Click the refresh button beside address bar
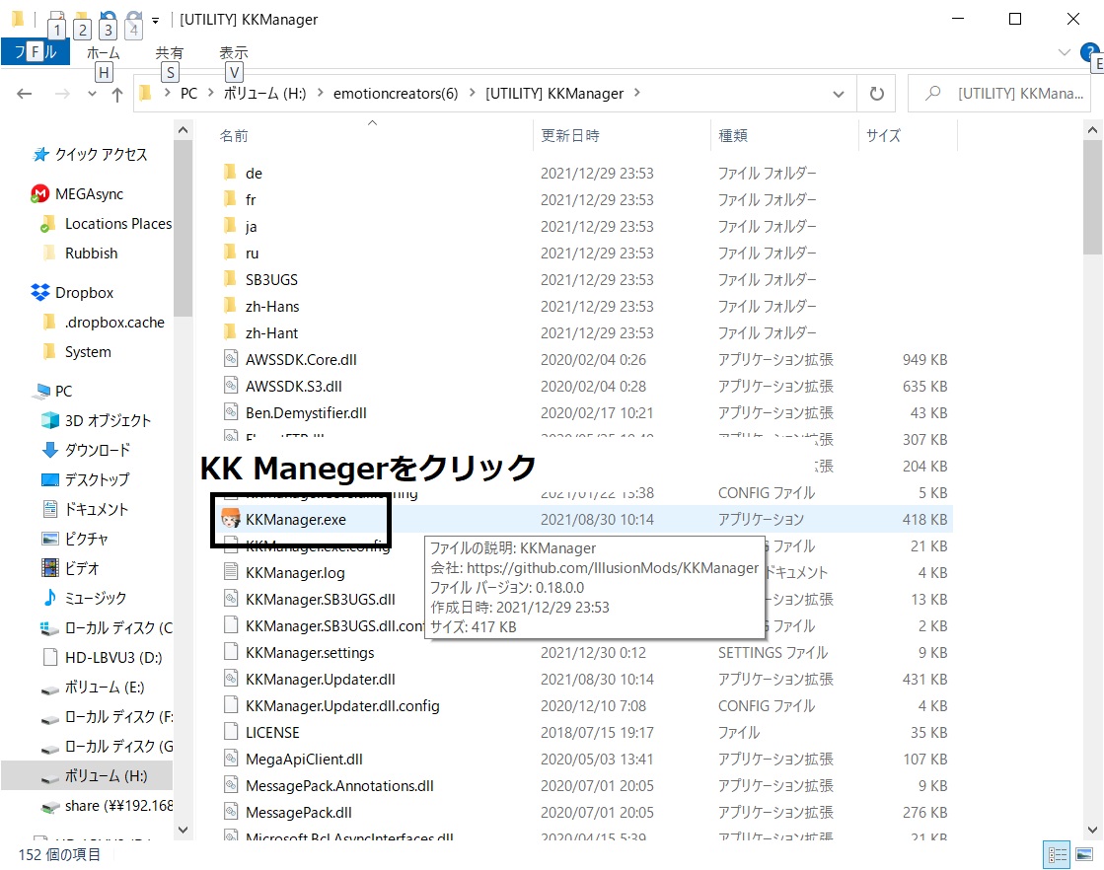The image size is (1104, 870). (876, 94)
